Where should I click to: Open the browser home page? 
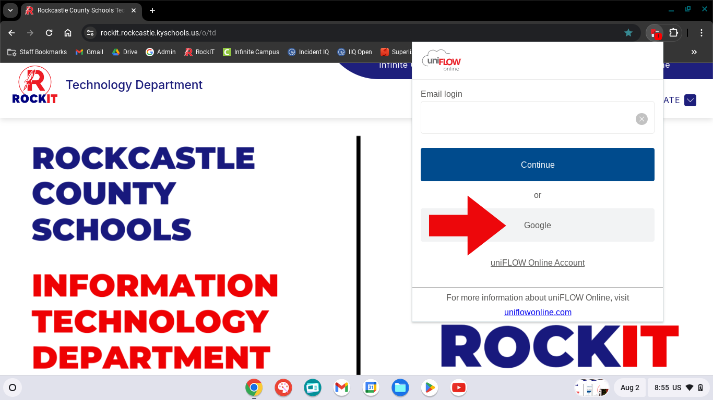(x=68, y=33)
